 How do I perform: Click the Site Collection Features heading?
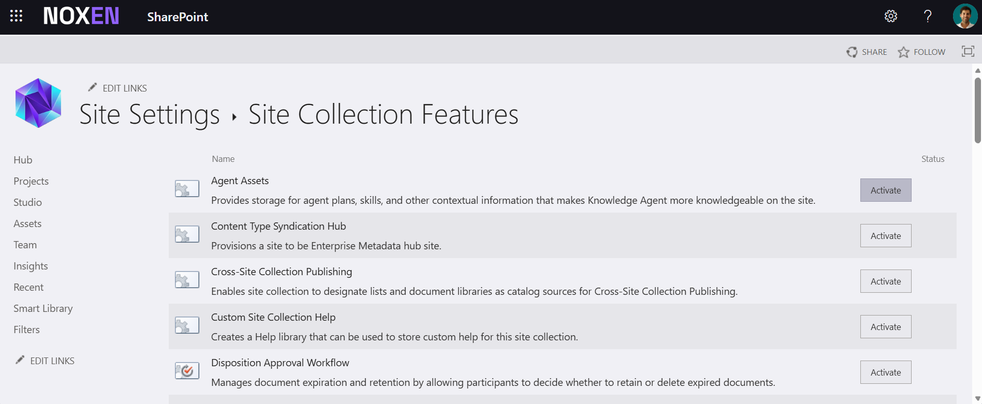click(383, 114)
